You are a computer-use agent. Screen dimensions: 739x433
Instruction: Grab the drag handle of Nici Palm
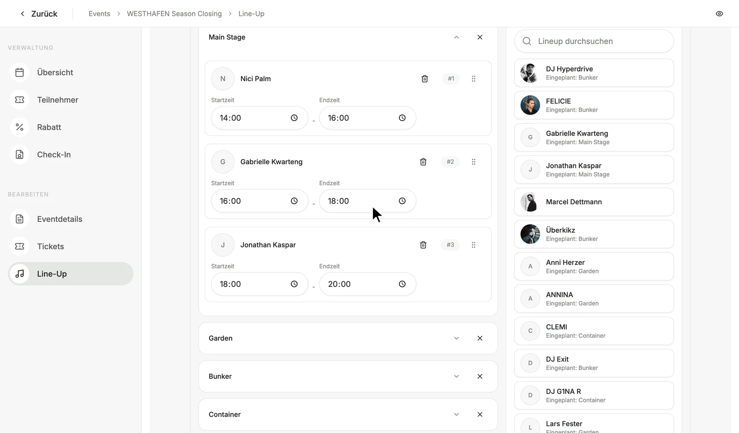click(474, 79)
